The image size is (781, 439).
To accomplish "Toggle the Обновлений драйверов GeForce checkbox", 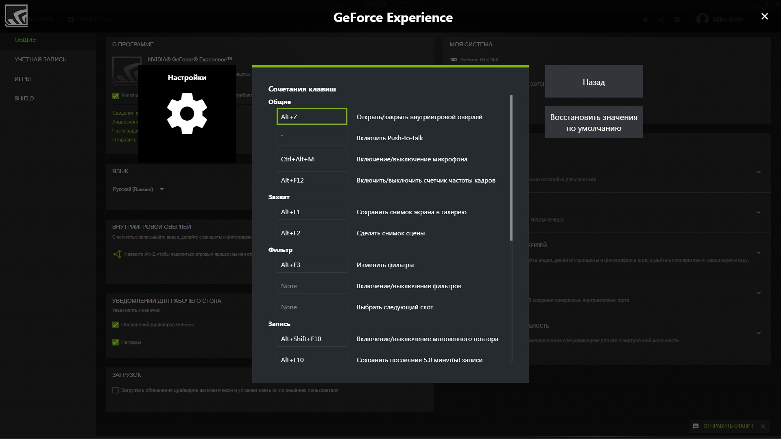I will [x=116, y=325].
